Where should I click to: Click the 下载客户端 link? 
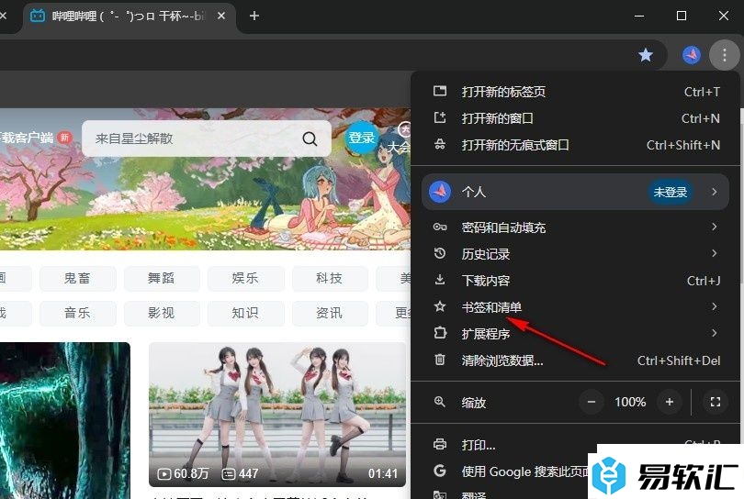pos(28,138)
